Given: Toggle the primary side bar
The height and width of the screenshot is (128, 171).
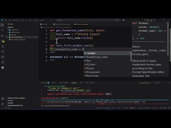Looking at the screenshot, I should (148, 20).
